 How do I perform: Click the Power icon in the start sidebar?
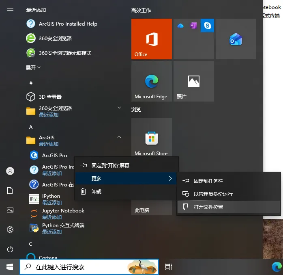(x=10, y=249)
